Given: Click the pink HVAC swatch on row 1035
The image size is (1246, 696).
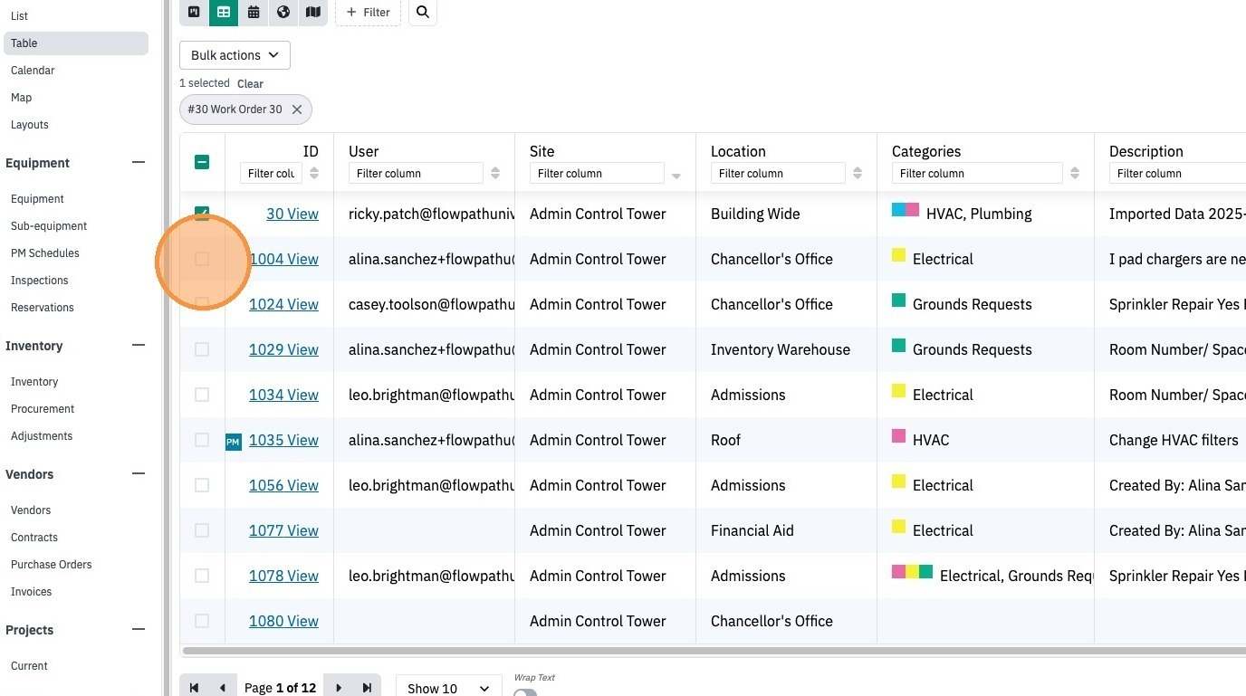Looking at the screenshot, I should [898, 436].
